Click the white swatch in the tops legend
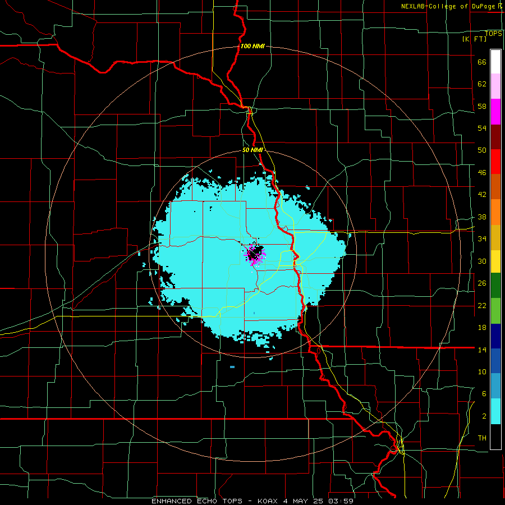The image size is (505, 505). [x=495, y=62]
